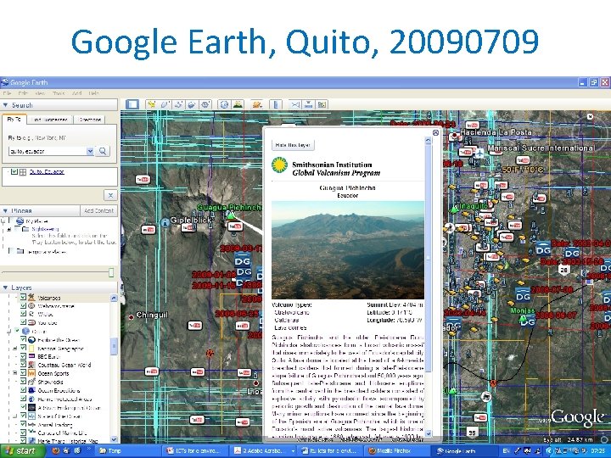Collapse the Layers panel triangle
This screenshot has height=458, width=611.
coord(5,288)
